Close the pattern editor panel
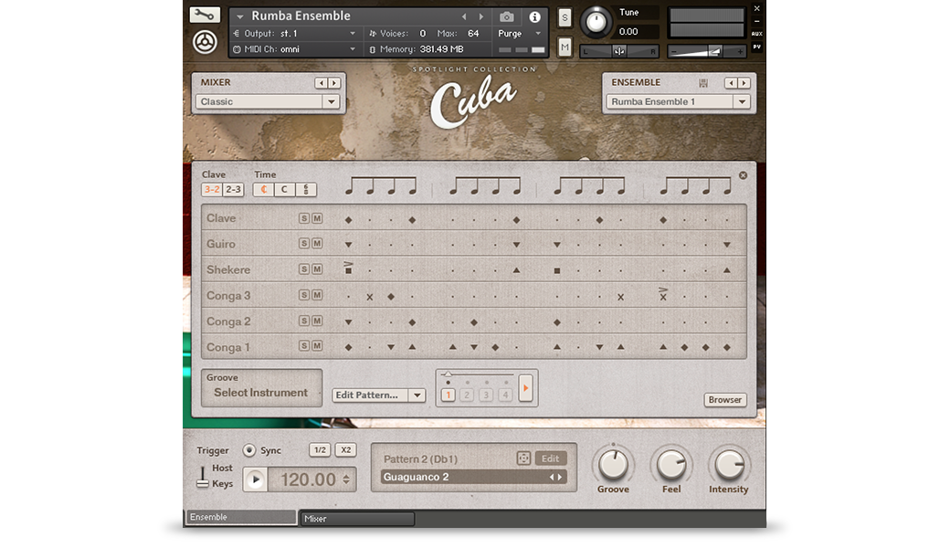Image resolution: width=950 pixels, height=548 pixels. pos(743,175)
